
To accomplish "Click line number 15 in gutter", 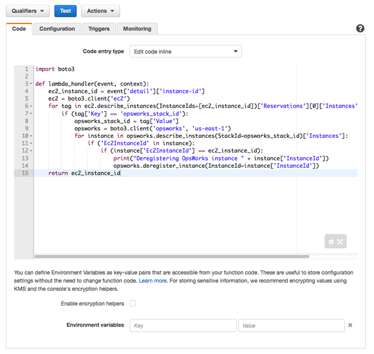I will [x=25, y=173].
